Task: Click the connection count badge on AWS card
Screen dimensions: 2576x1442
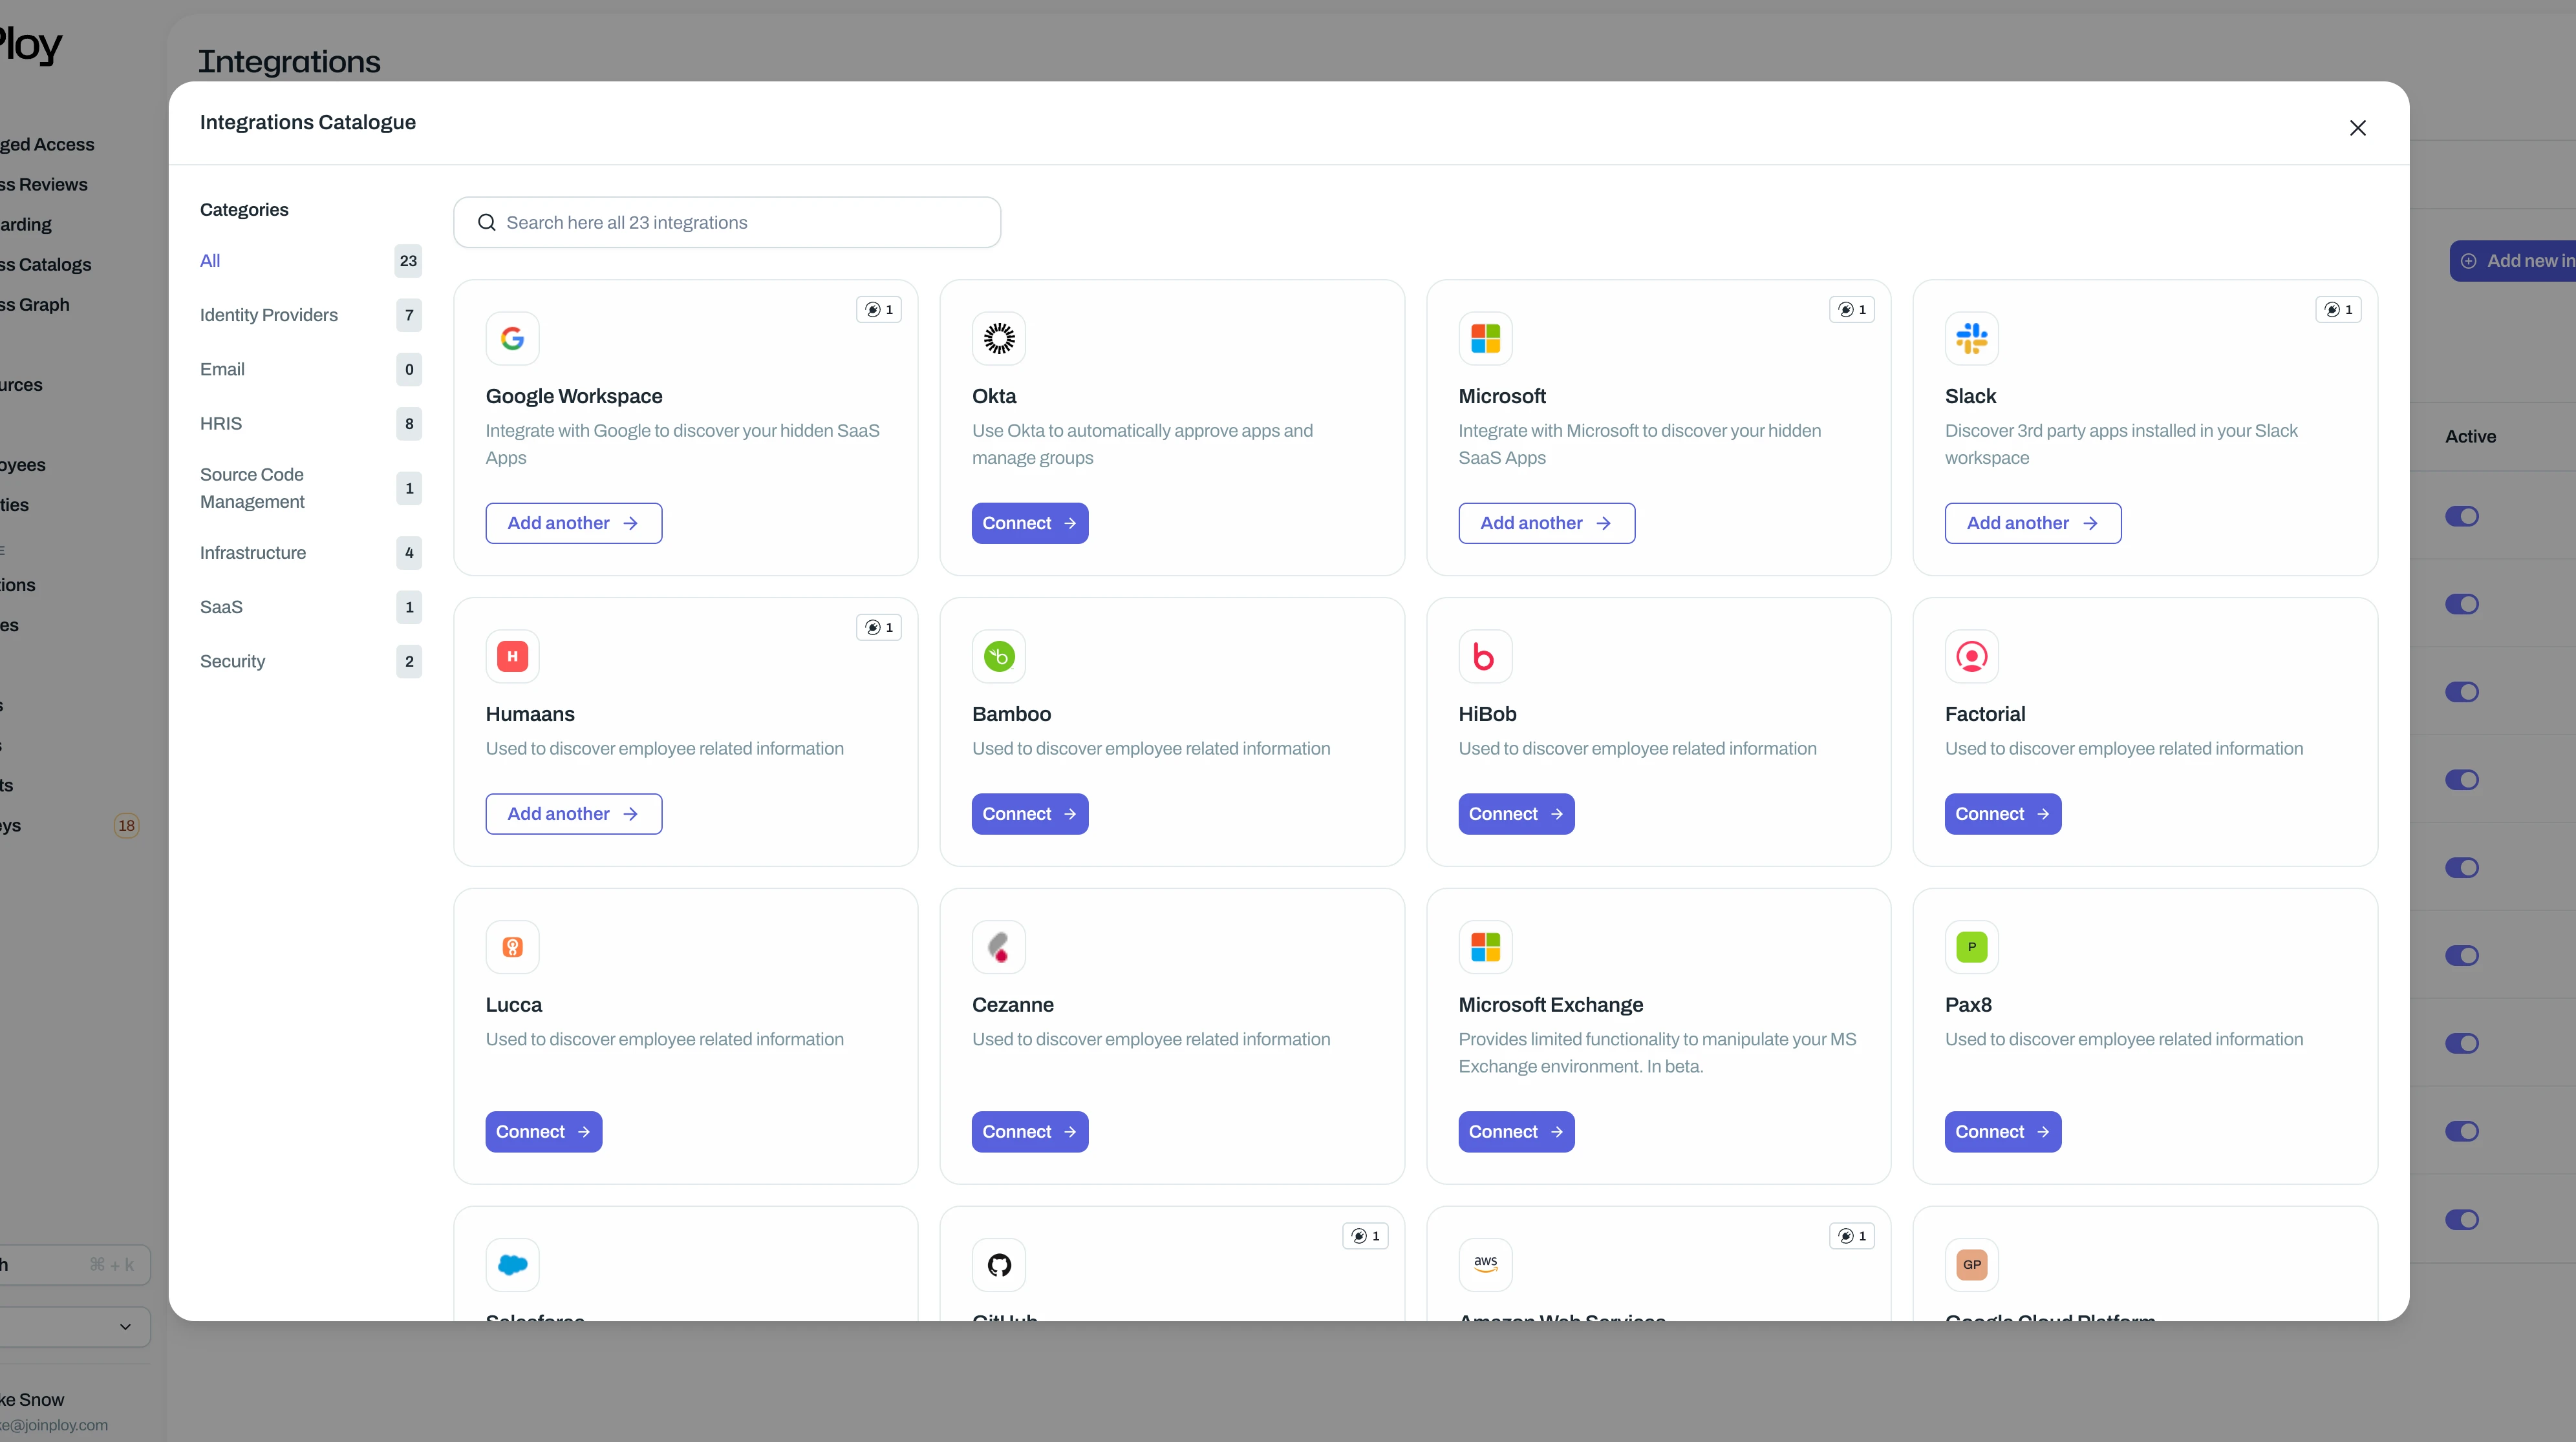Action: pyautogui.click(x=1852, y=1236)
